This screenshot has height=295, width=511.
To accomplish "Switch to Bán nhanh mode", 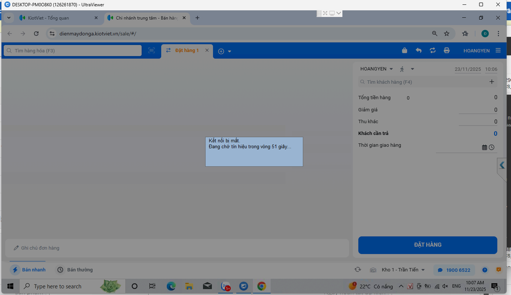I will pos(28,270).
